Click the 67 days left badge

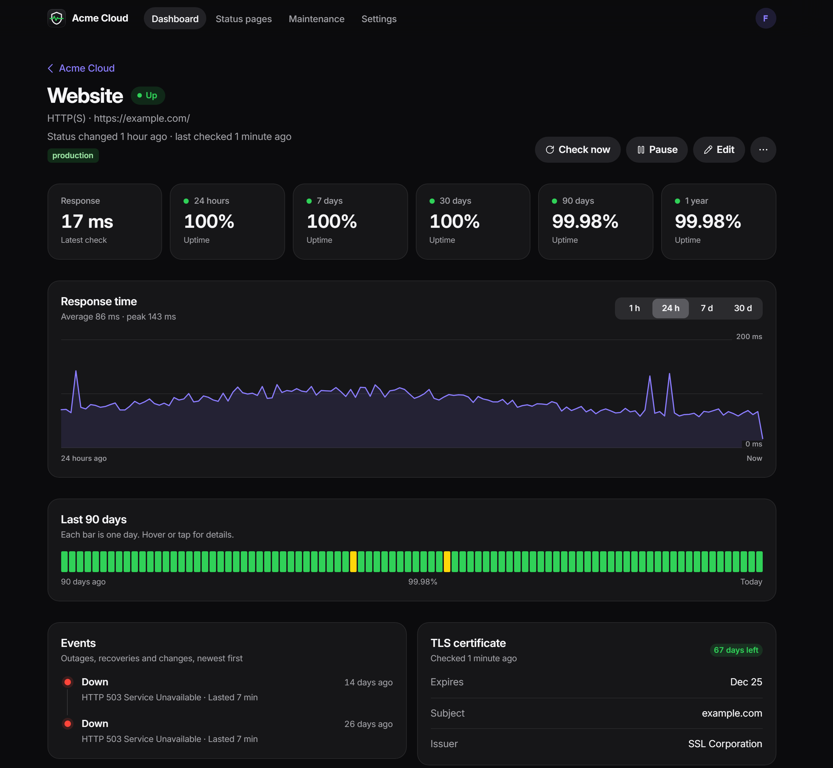[x=736, y=650]
